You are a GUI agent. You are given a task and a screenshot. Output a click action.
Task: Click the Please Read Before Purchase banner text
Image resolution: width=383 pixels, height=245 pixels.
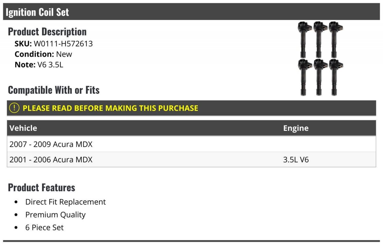coord(110,108)
